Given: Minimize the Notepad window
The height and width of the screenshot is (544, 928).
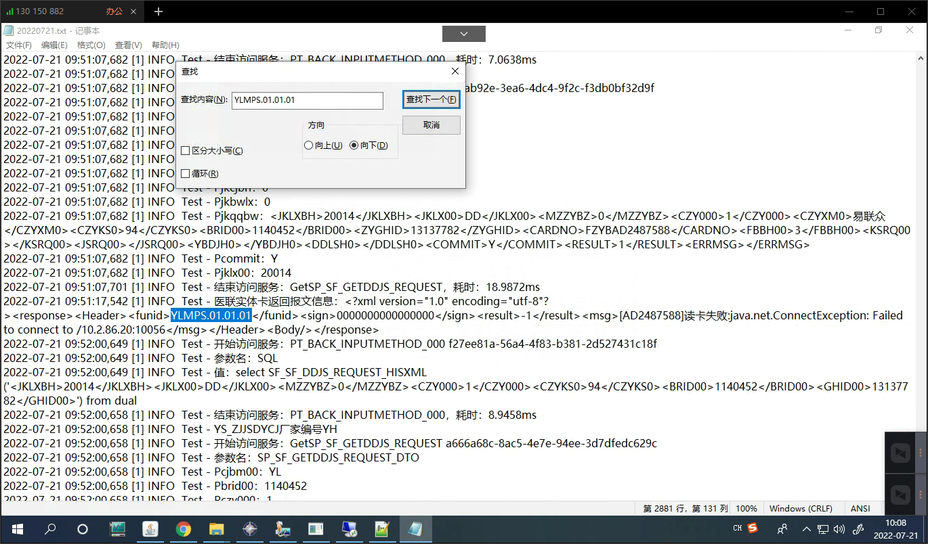Looking at the screenshot, I should click(848, 30).
